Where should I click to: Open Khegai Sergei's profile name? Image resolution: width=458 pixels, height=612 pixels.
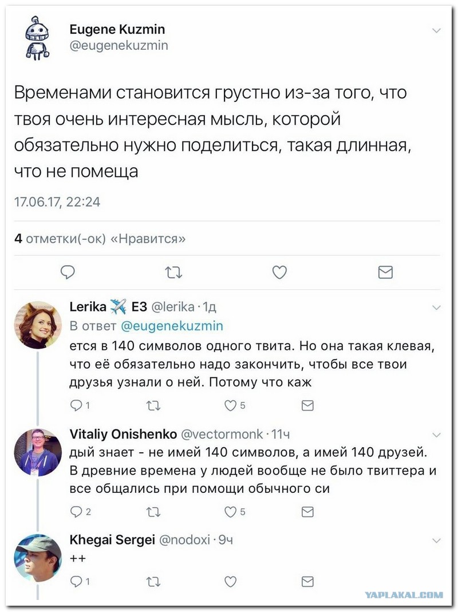point(112,540)
